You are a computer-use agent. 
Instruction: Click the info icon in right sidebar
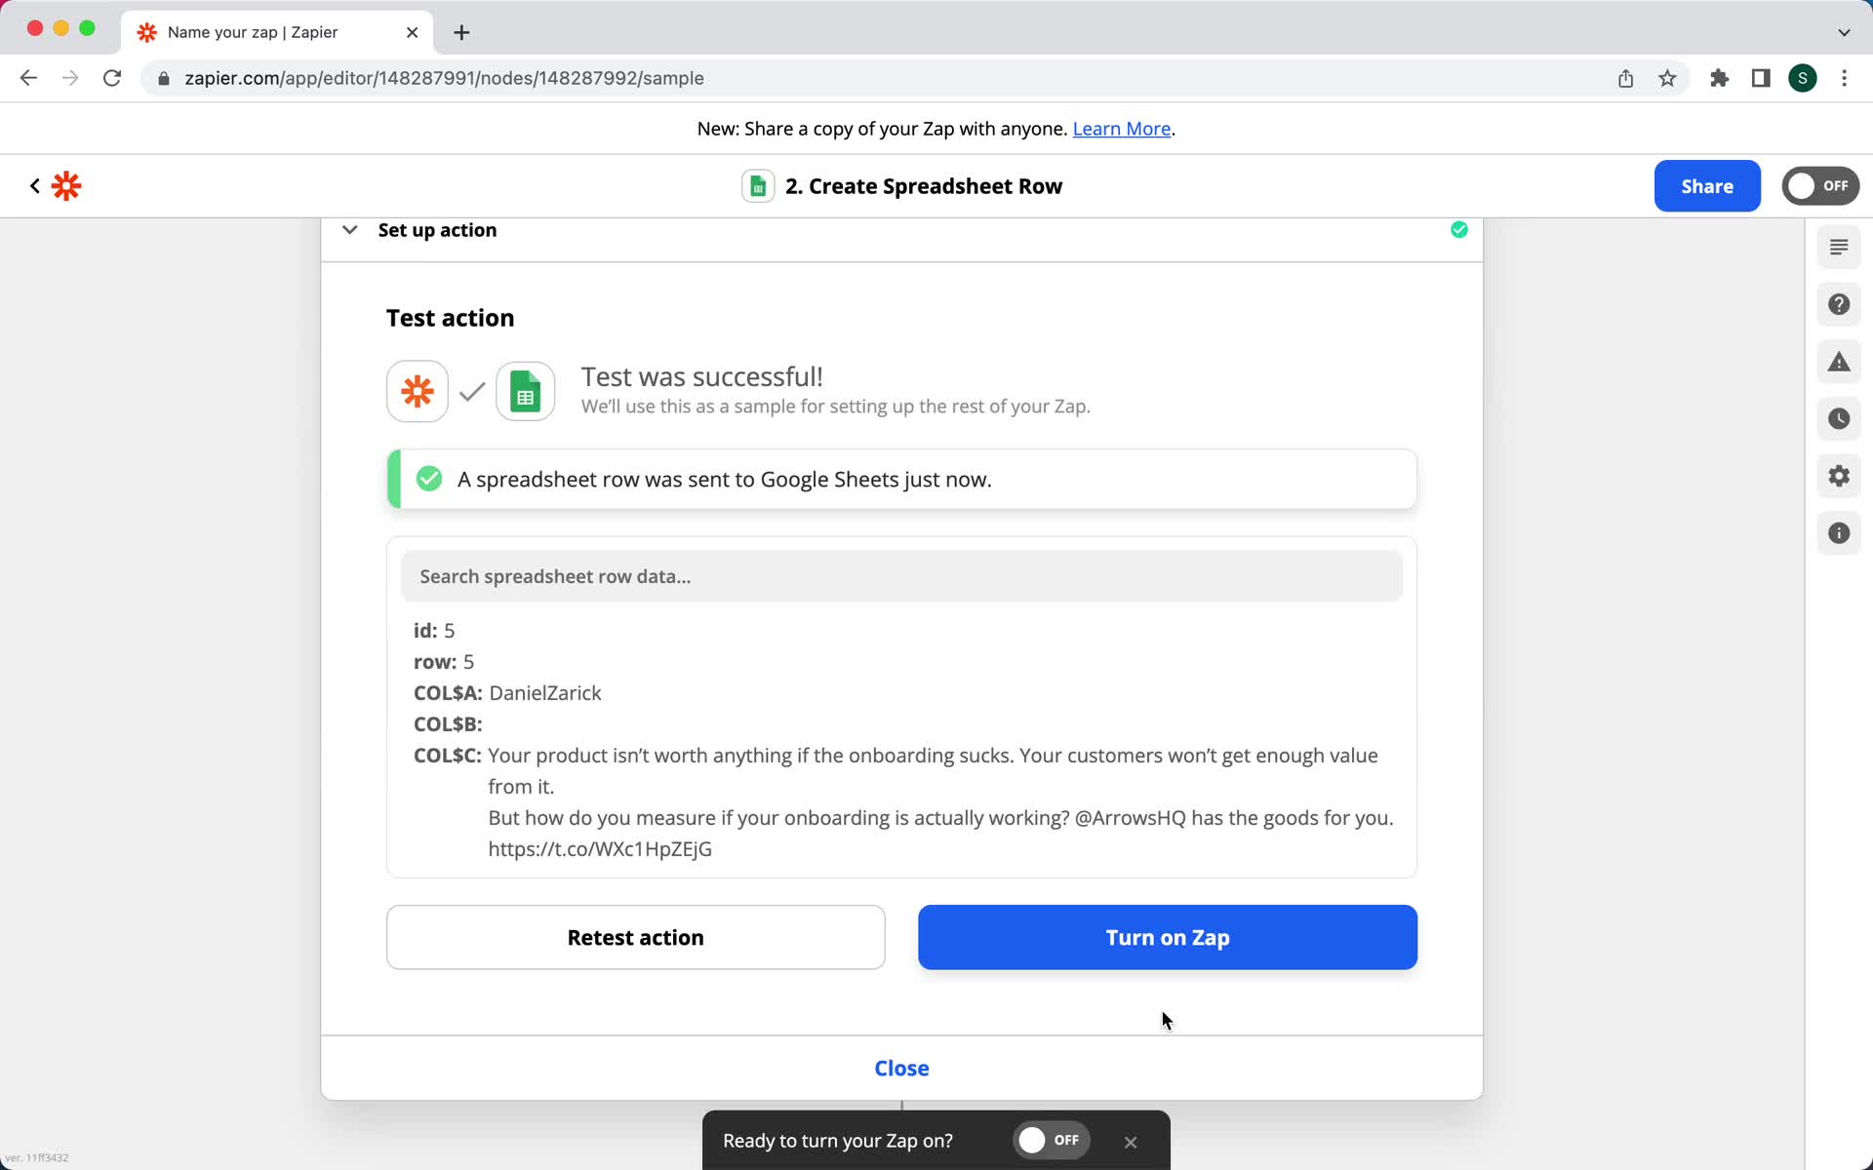point(1838,533)
